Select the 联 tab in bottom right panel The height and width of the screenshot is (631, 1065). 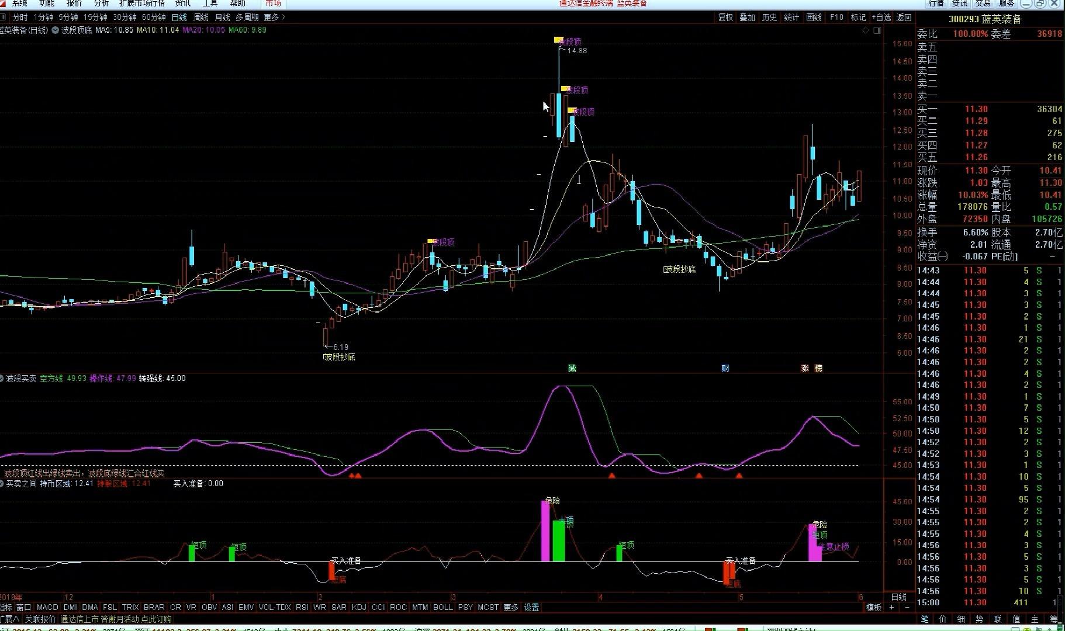(998, 619)
